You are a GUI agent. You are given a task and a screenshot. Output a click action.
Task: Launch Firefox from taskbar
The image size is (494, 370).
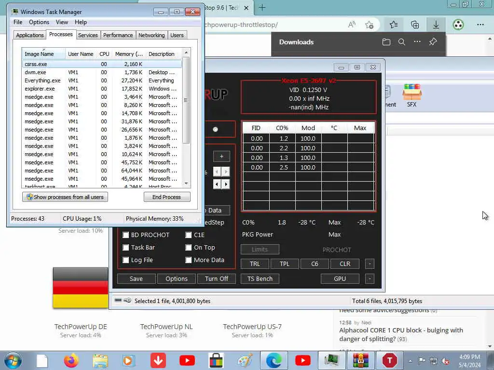71,360
